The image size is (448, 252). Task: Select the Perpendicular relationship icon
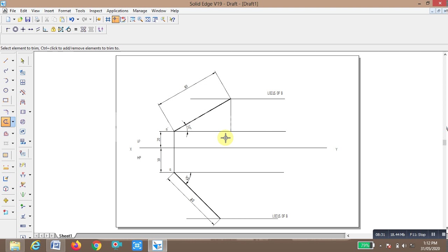(x=45, y=29)
